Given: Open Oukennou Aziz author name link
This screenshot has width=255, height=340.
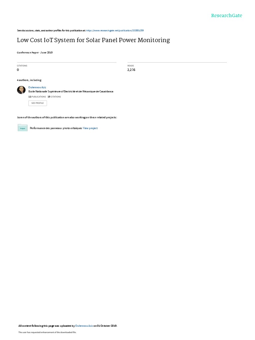Looking at the screenshot, I should click(x=37, y=87).
